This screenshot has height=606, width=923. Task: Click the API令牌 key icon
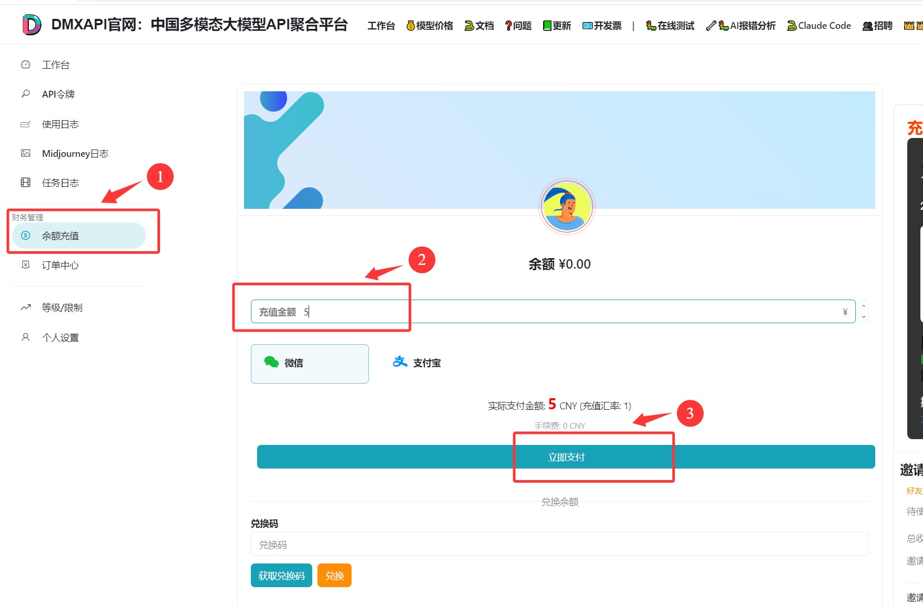[x=25, y=94]
